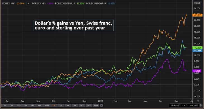Click the purple +4.69% axis label
Image resolution: width=204 pixels, height=109 pixels.
point(197,71)
